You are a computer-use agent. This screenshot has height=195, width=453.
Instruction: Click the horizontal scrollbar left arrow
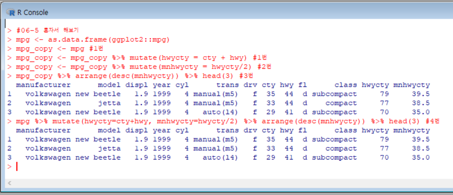click(9, 183)
